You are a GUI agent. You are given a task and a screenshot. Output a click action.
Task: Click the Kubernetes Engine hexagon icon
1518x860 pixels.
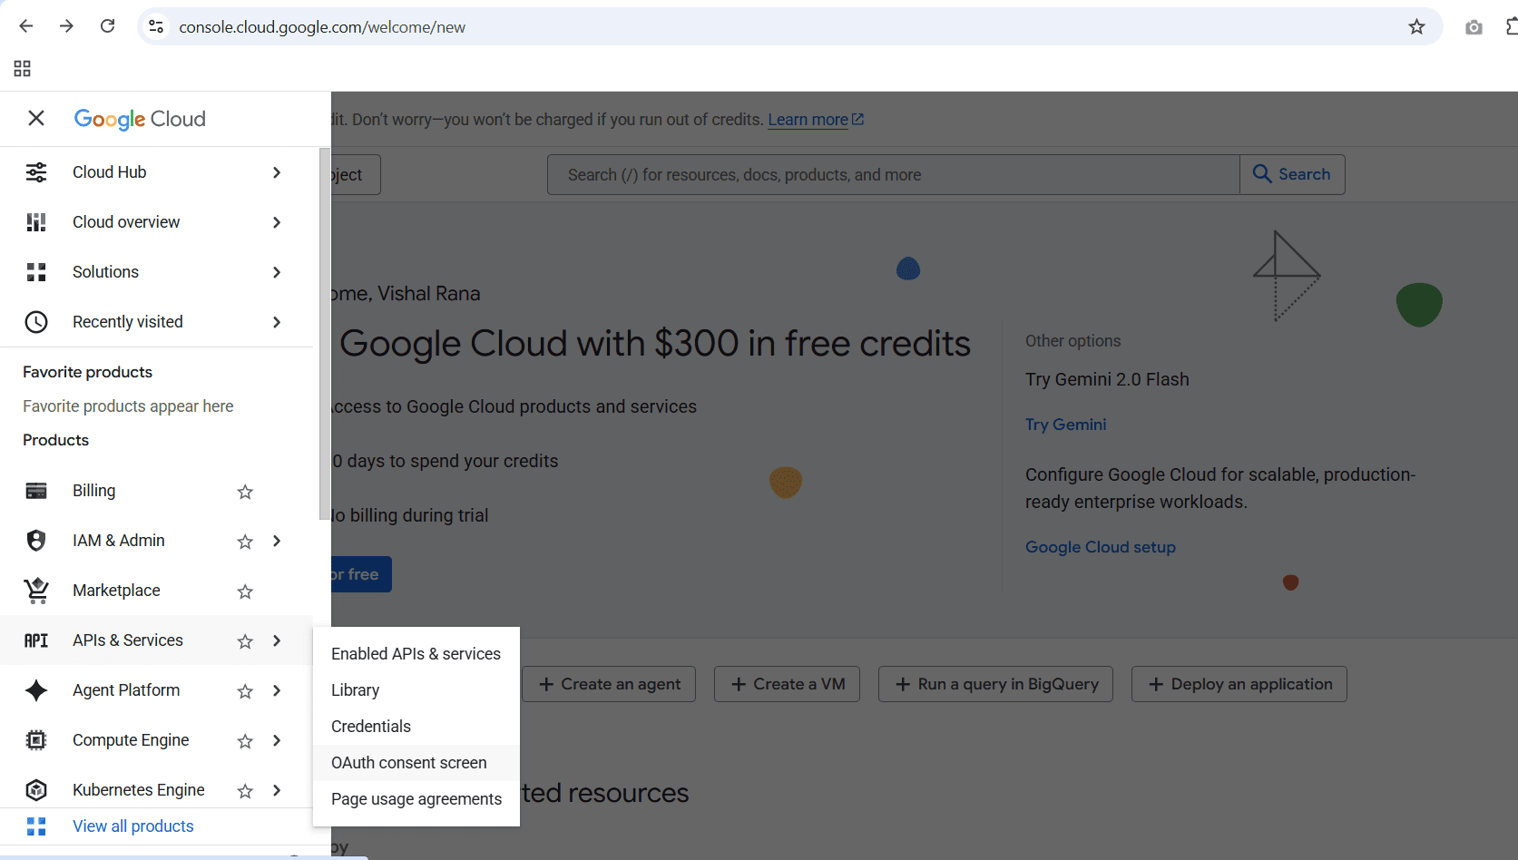point(36,790)
